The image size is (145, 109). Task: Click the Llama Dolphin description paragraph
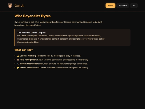click(61, 39)
